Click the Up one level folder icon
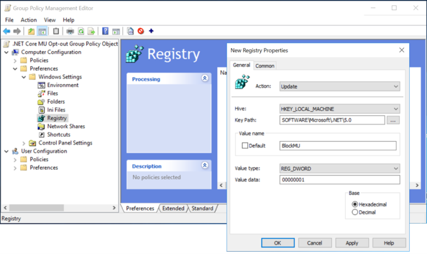 pos(31,31)
